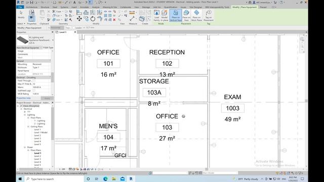The height and width of the screenshot is (182, 324).
Task: Close the Level 1 view tab
Action: coord(75,32)
